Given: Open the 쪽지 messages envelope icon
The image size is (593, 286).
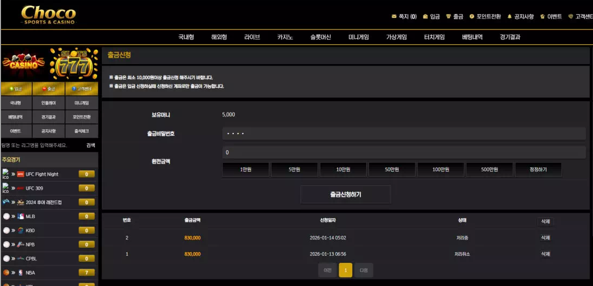Looking at the screenshot, I should click(394, 17).
